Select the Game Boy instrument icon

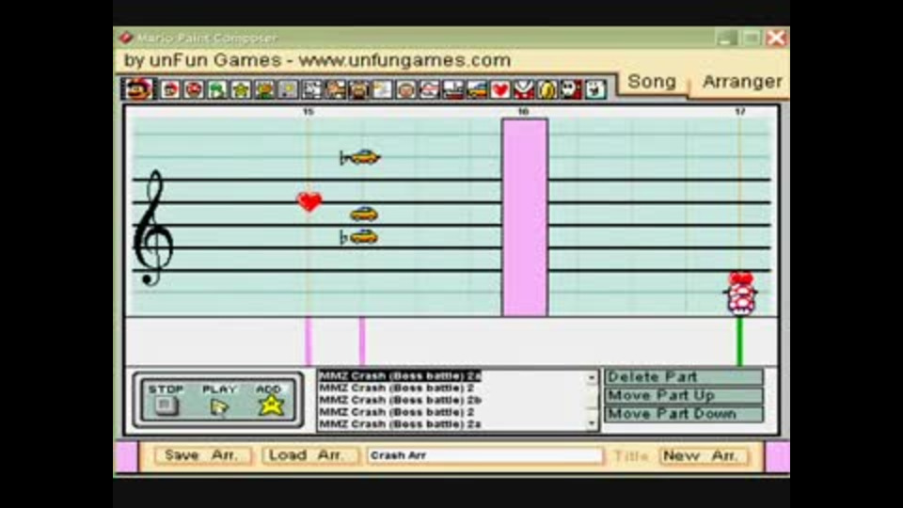click(x=288, y=90)
